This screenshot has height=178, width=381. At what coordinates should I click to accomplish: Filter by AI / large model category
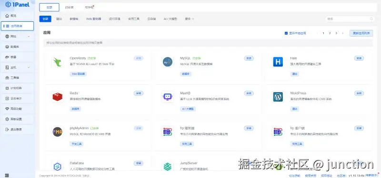coord(170,19)
